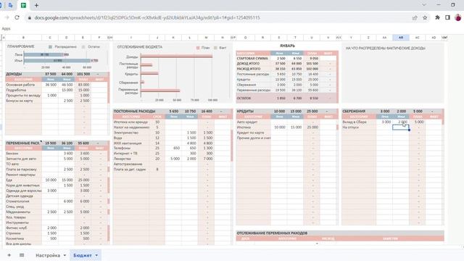Click the forward navigation arrow
The image size is (464, 261).
7,17
